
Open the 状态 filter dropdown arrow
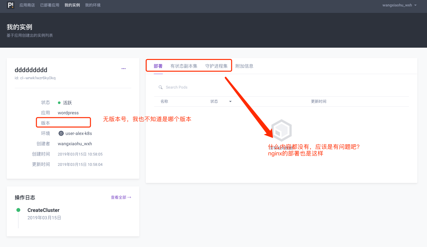tap(230, 101)
